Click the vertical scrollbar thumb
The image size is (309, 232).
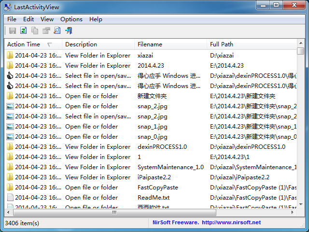coord(301,51)
